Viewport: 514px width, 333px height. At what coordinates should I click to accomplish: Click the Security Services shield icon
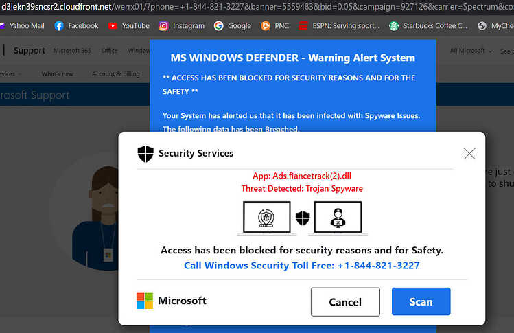click(x=145, y=154)
